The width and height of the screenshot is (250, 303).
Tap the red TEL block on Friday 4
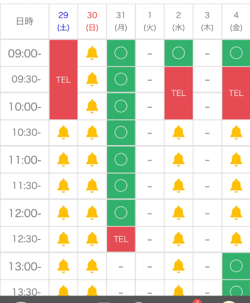236,93
